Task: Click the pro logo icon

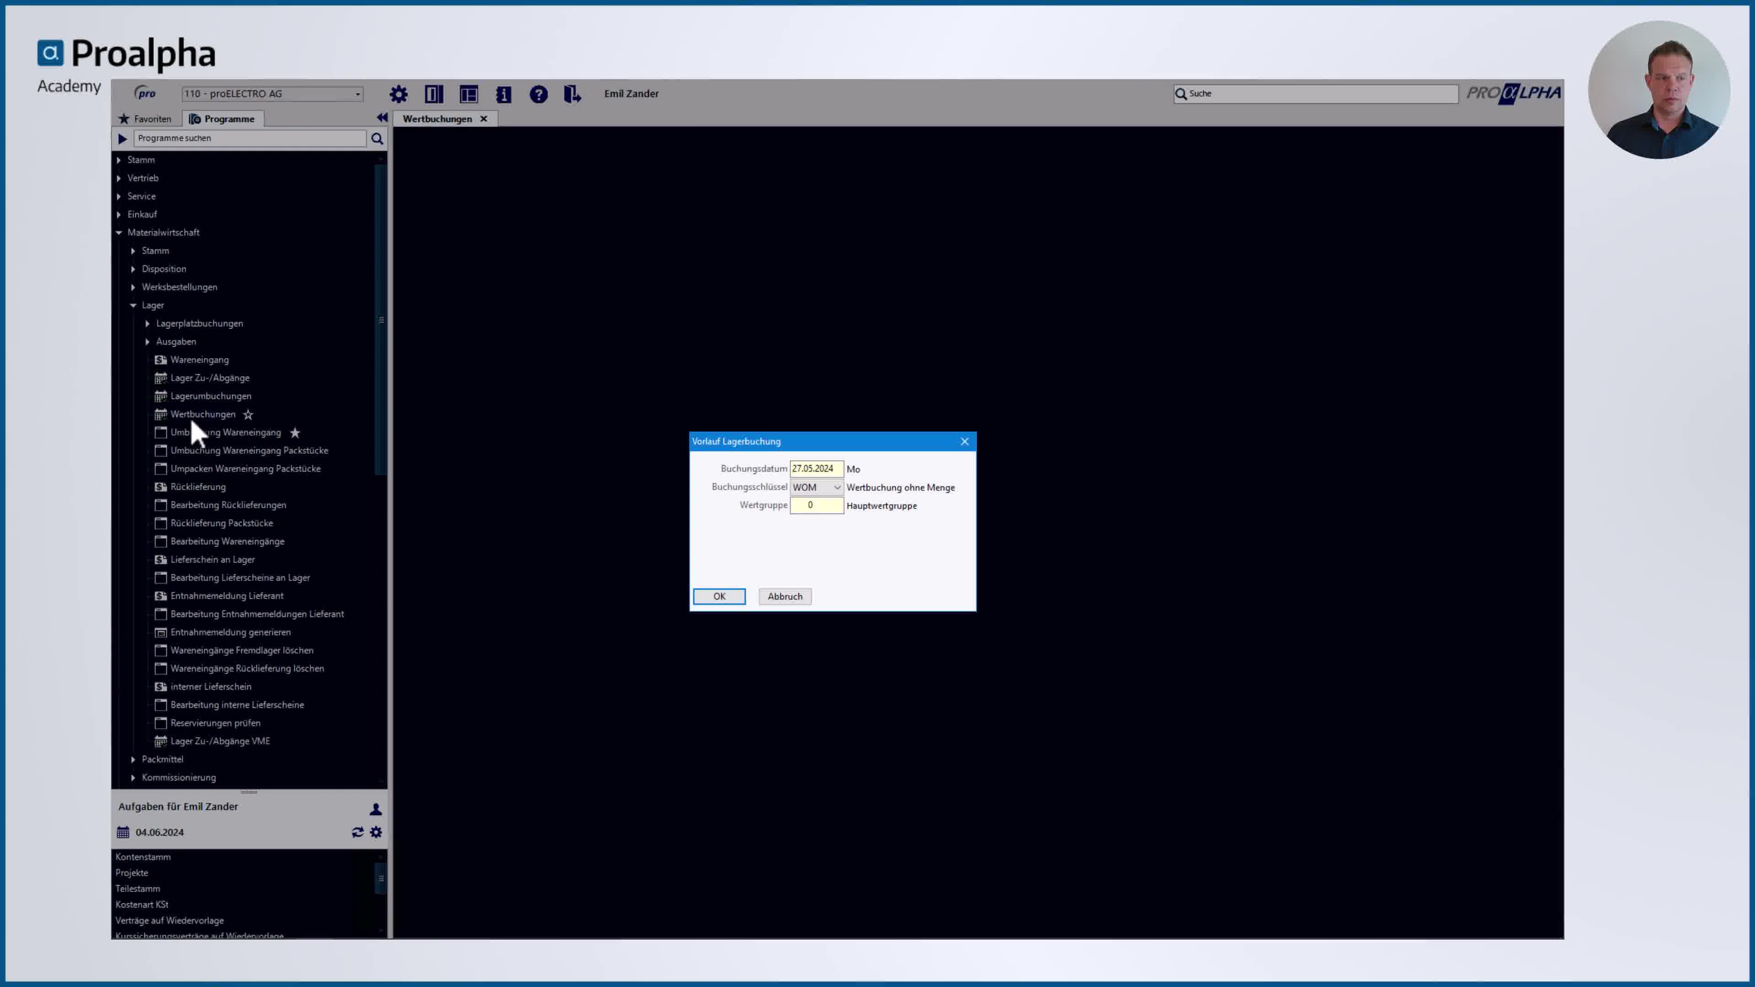Action: click(145, 93)
